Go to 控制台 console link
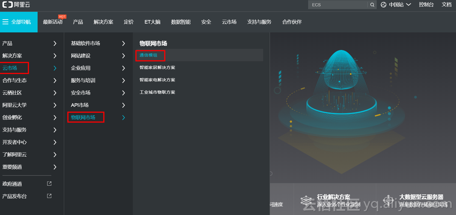456x215 pixels. point(426,5)
